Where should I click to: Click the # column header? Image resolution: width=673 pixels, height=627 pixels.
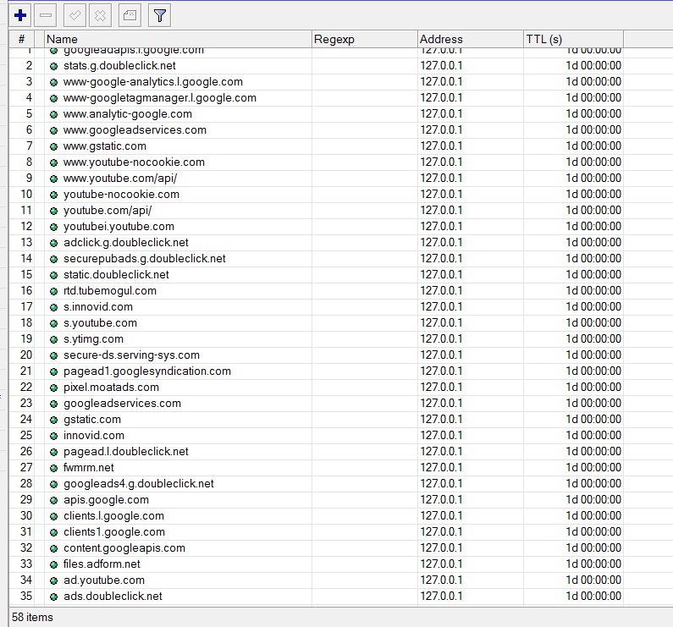[x=21, y=39]
